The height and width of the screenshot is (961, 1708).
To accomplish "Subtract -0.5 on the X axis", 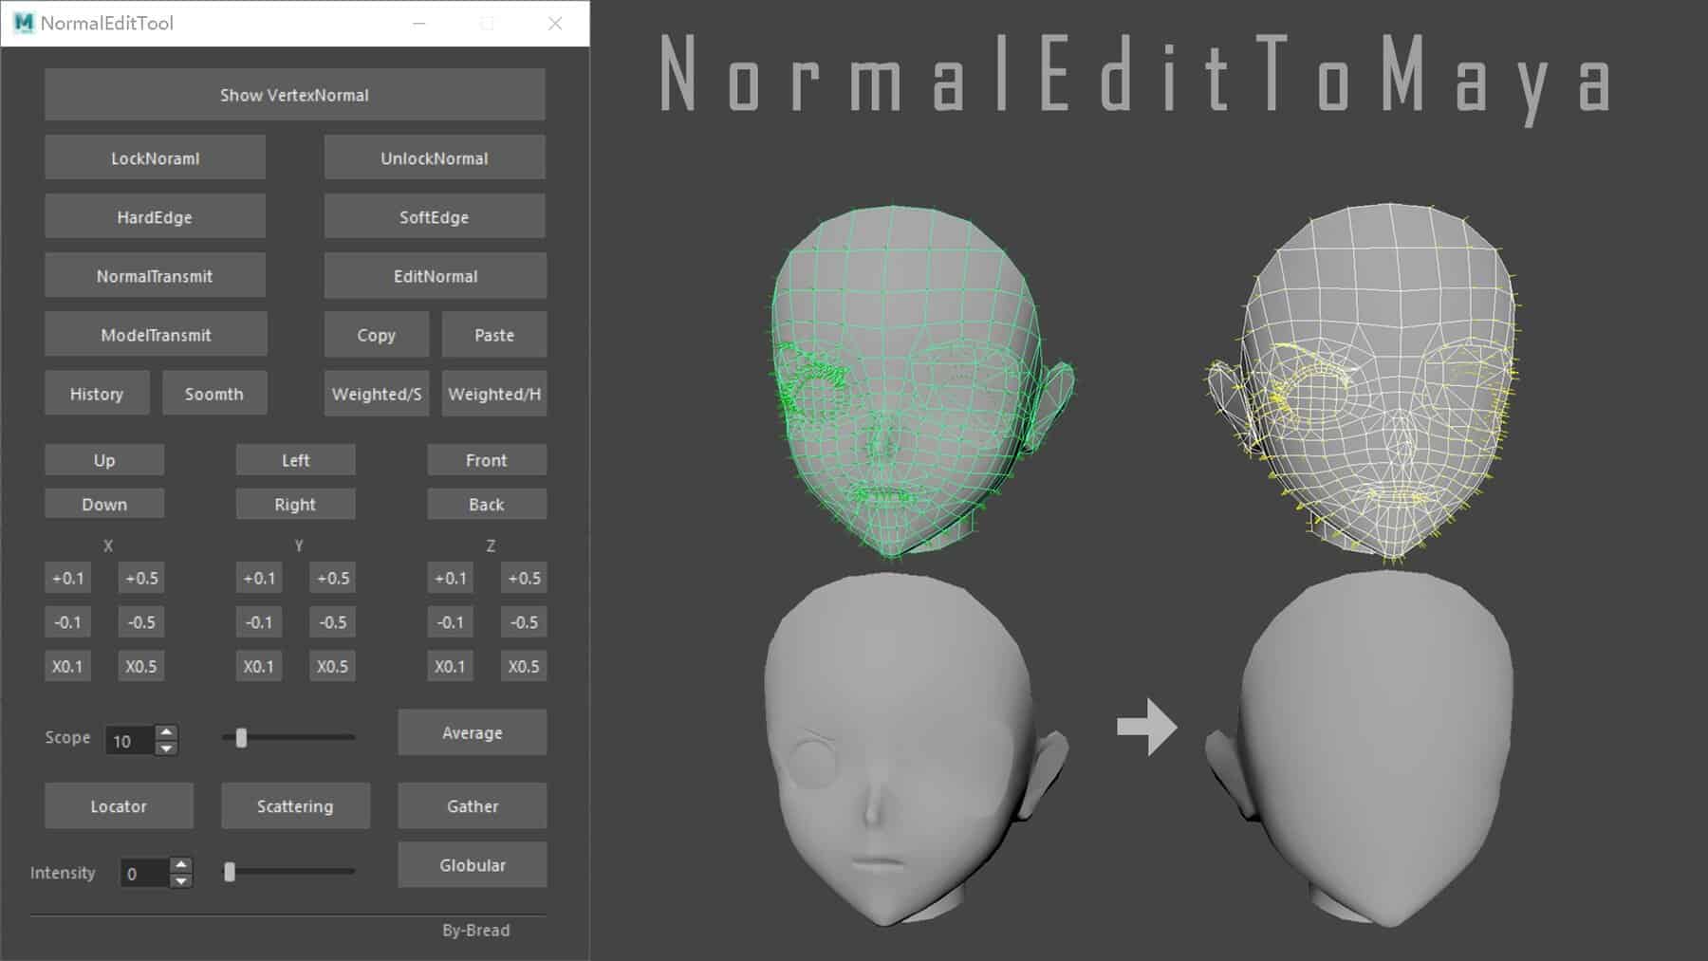I will tap(141, 622).
